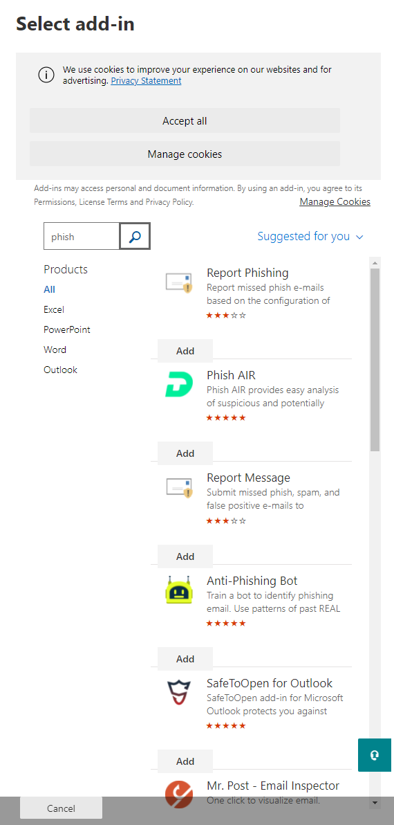
Task: Open the Report Message title
Action: [x=248, y=478]
